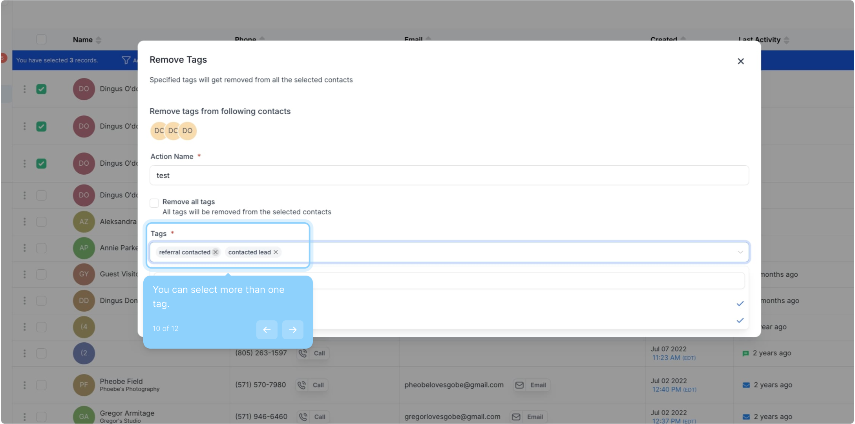Image resolution: width=855 pixels, height=424 pixels.
Task: Click the filter funnel icon in selection bar
Action: [x=126, y=60]
